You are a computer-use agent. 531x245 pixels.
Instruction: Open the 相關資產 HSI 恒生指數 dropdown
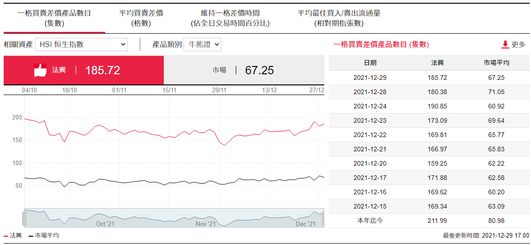click(81, 44)
